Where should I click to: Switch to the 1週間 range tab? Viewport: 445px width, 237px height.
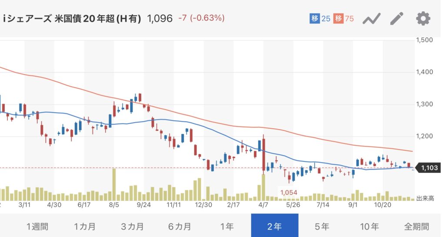(37, 226)
